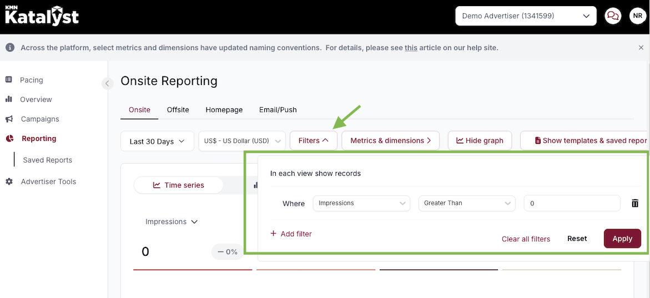Click the Reset button
The width and height of the screenshot is (650, 298).
click(x=577, y=239)
